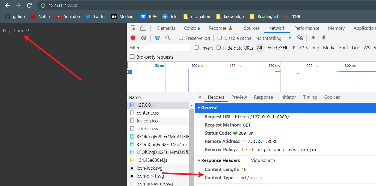Image resolution: width=376 pixels, height=186 pixels.
Task: Close the request details pane
Action: [200, 97]
